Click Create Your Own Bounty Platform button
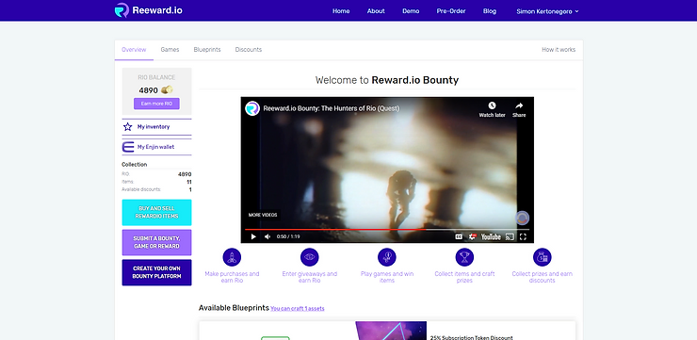 tap(157, 272)
